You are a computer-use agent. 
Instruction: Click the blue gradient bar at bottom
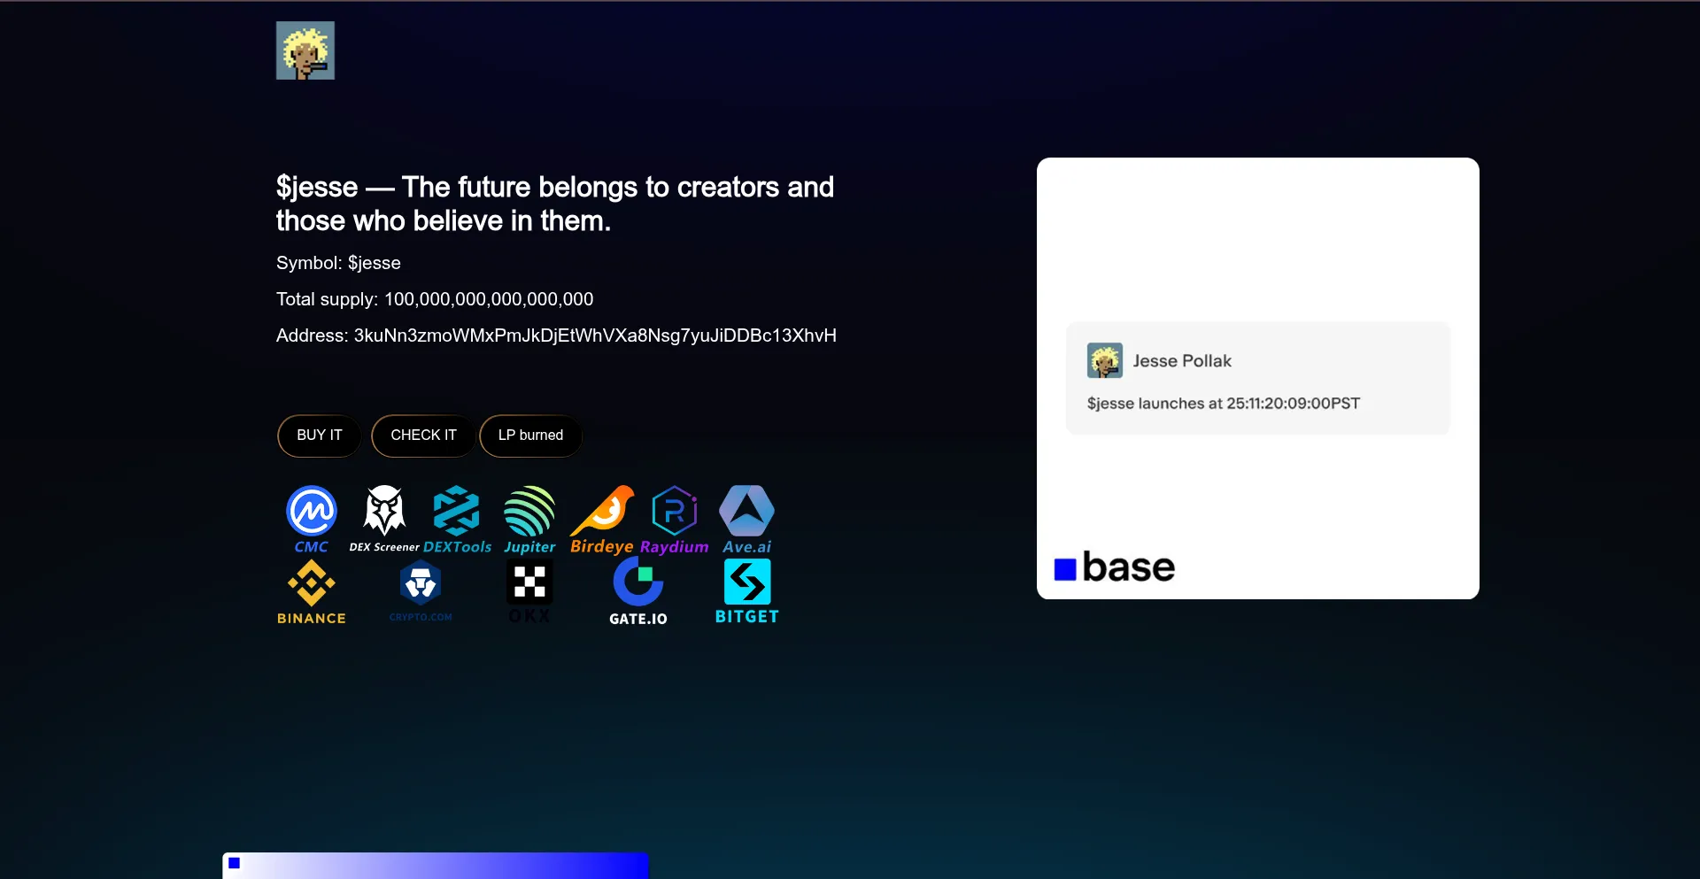(436, 865)
